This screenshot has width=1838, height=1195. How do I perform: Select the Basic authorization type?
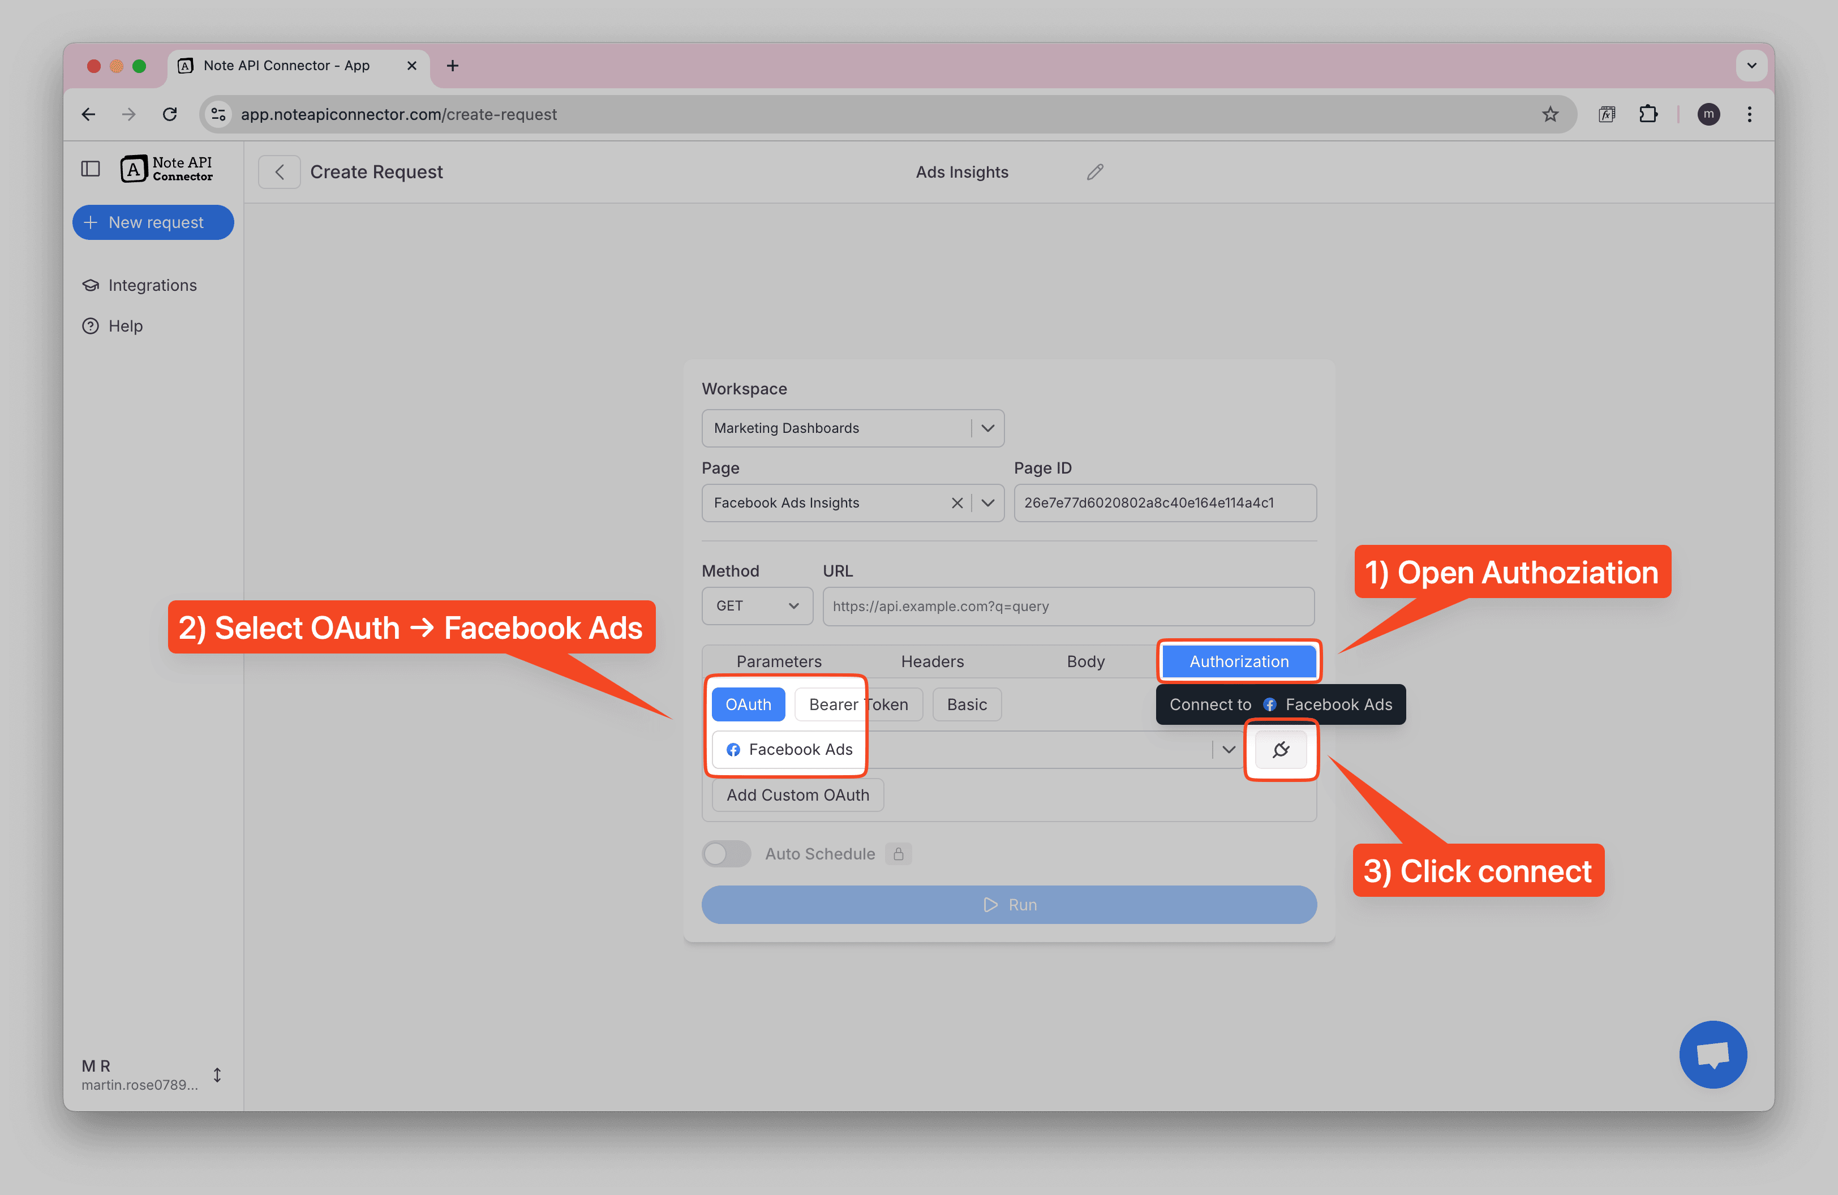(966, 705)
